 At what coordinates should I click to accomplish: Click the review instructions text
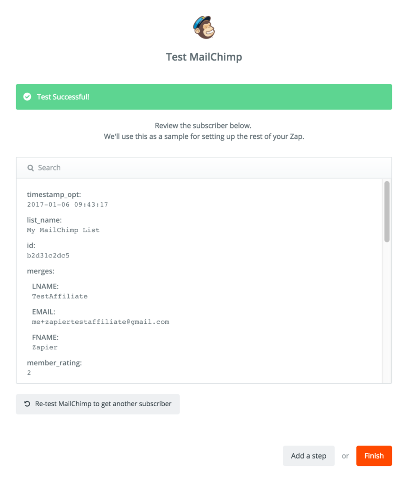pos(204,130)
